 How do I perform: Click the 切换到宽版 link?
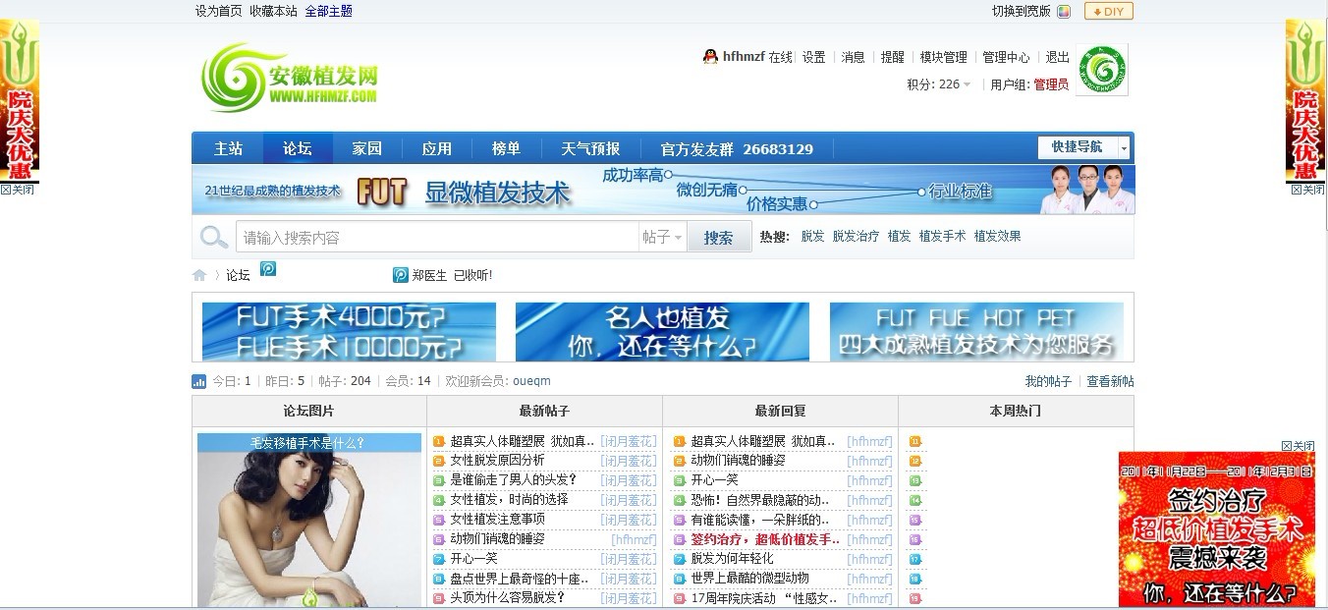click(1022, 12)
